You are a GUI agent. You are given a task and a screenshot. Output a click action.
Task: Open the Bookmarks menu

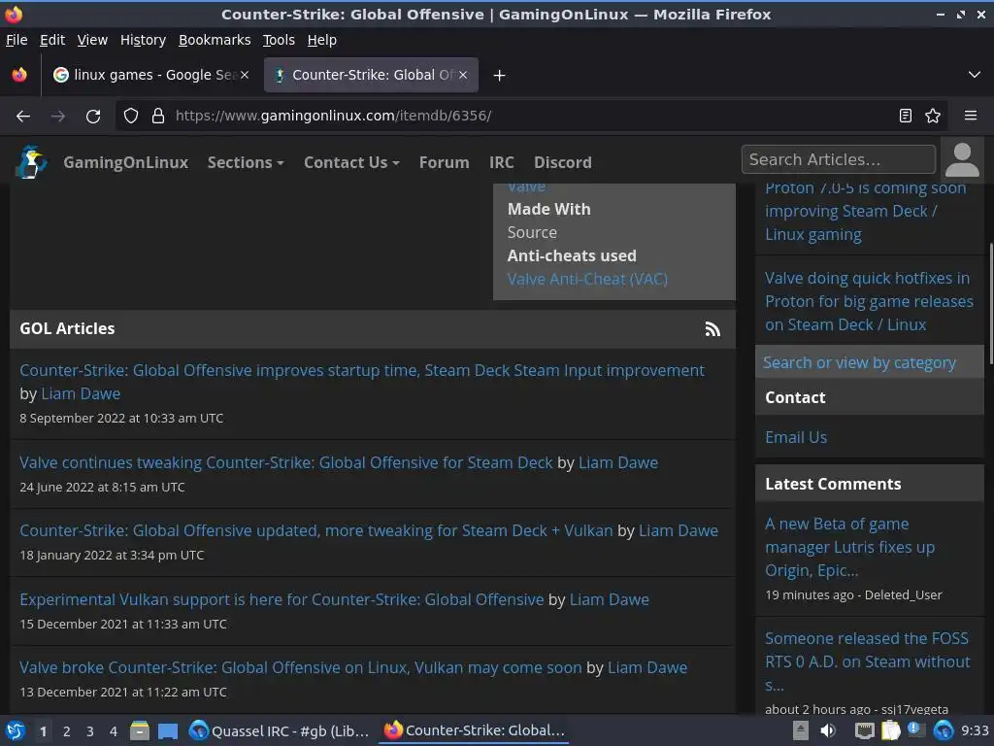pos(215,40)
